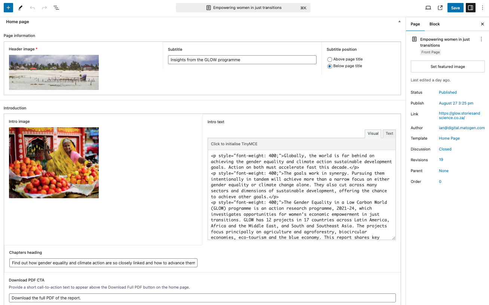Open the page actions three-dot menu
The width and height of the screenshot is (489, 305).
pyautogui.click(x=481, y=39)
